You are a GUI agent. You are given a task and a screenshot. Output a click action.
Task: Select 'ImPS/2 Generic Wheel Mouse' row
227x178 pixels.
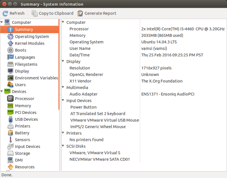pos(98,127)
